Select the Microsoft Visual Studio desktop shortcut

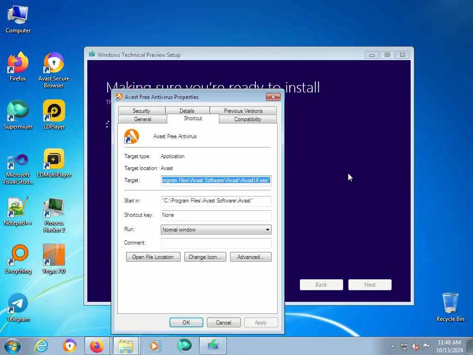18,169
